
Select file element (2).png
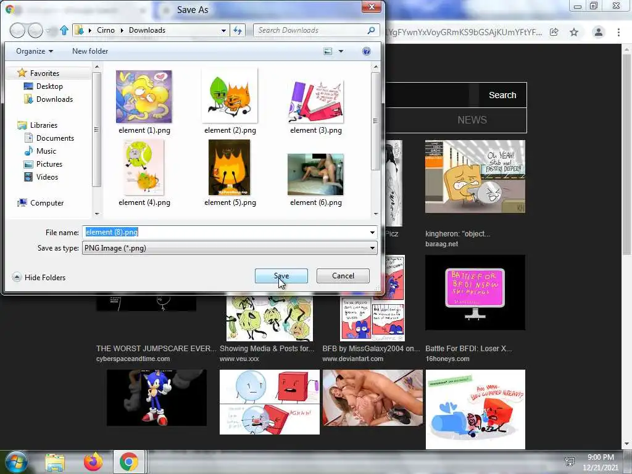point(230,102)
